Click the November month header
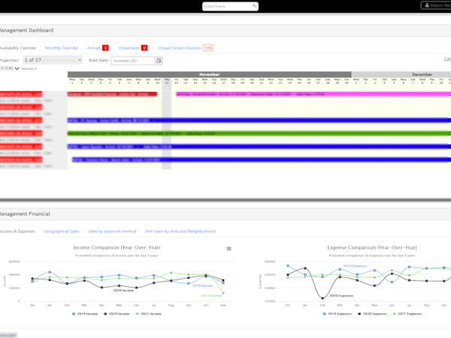The image size is (451, 338). 210,74
